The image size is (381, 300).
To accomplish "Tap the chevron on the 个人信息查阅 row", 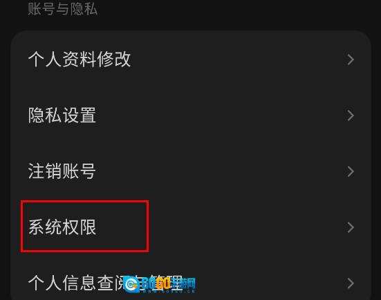I will tap(351, 283).
